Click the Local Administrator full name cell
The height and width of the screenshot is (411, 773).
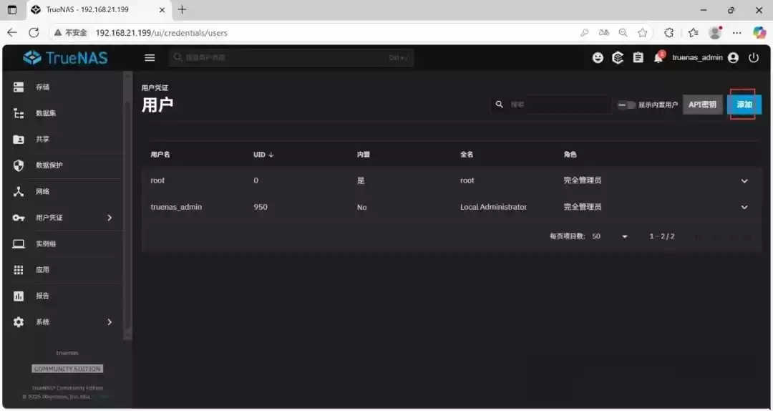click(493, 207)
